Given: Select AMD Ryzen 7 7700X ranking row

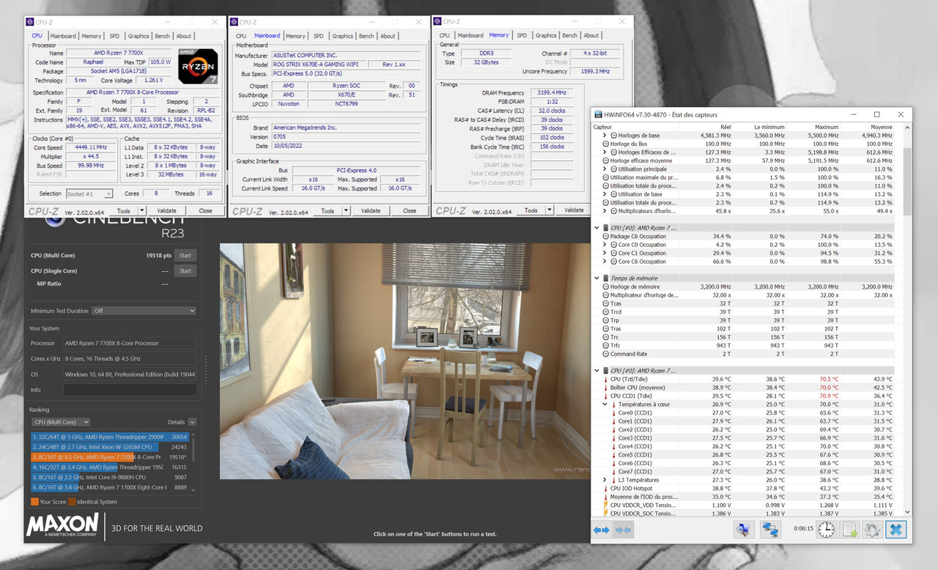Looking at the screenshot, I should pos(109,456).
